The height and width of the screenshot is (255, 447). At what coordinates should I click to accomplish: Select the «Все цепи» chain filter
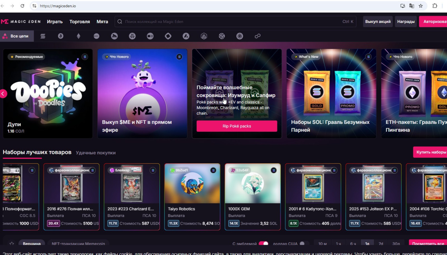pyautogui.click(x=17, y=36)
